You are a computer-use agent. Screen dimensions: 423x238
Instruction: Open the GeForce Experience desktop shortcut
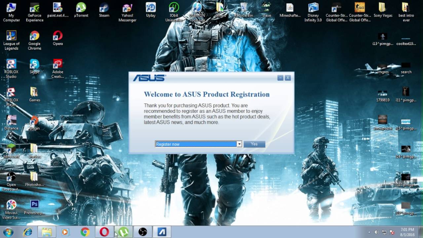(x=35, y=12)
